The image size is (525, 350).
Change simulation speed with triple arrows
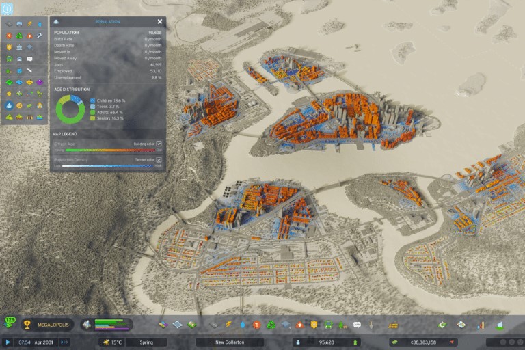tap(65, 342)
